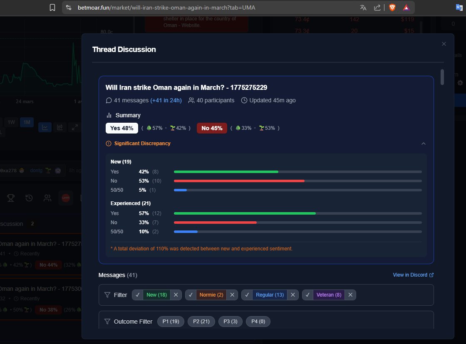Toggle the Veteran (8) filter checkmark
The height and width of the screenshot is (344, 466).
307,295
